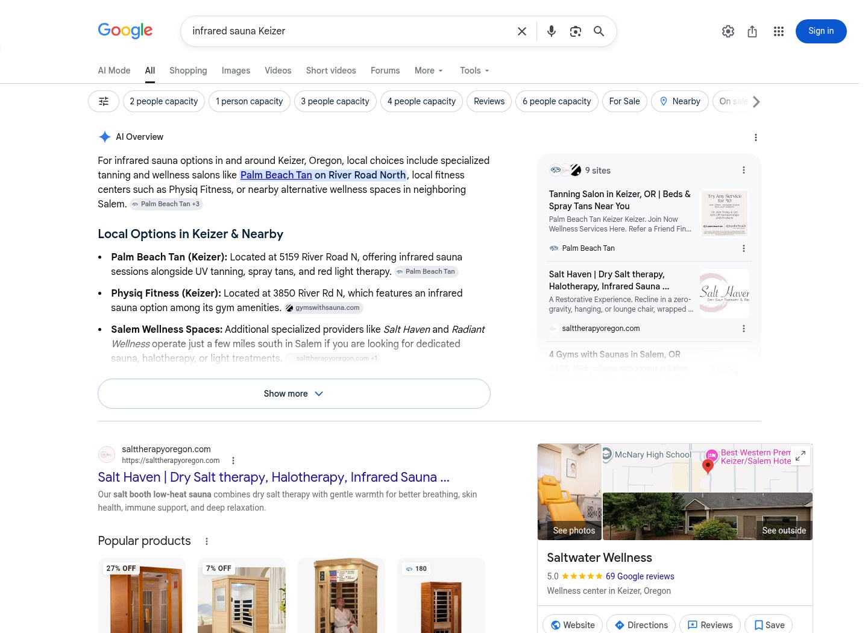
Task: Select the All results tab
Action: pyautogui.click(x=150, y=71)
